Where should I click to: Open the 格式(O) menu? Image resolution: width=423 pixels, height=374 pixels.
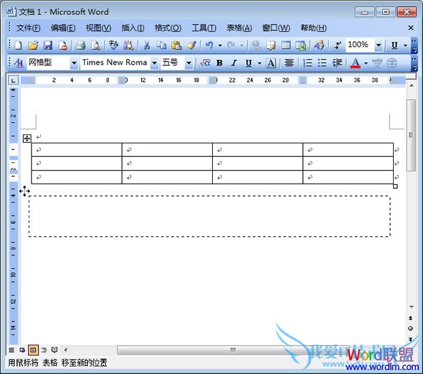tap(168, 28)
